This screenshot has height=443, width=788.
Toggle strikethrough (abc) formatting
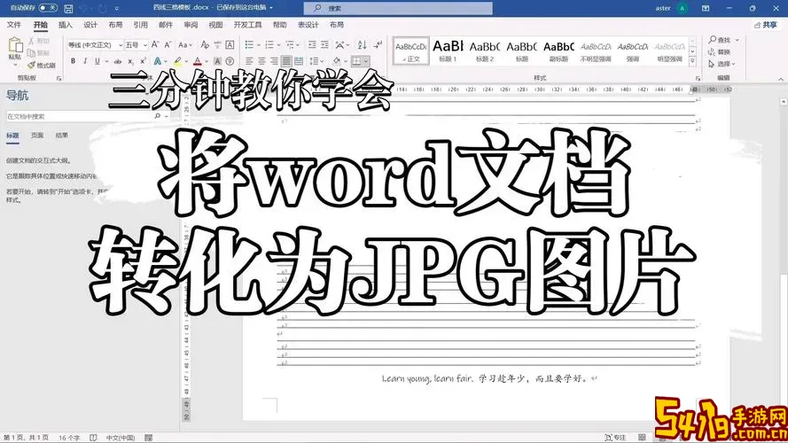point(118,61)
